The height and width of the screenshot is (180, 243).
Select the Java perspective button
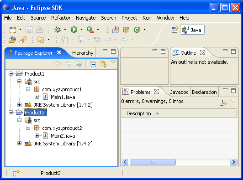pos(192,30)
